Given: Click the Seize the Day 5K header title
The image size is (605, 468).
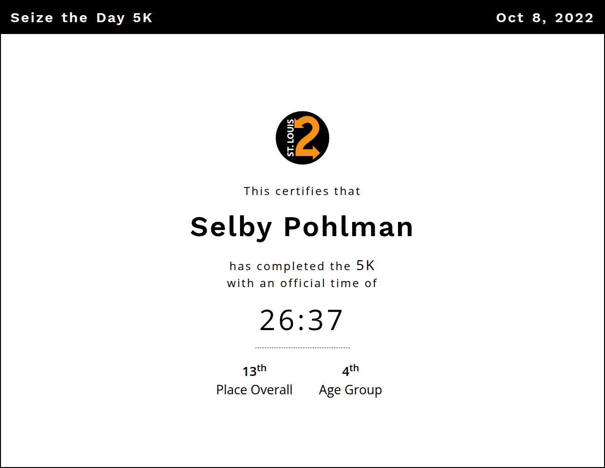Looking at the screenshot, I should 81,18.
